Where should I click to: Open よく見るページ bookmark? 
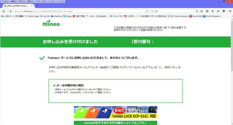pyautogui.click(x=7, y=16)
